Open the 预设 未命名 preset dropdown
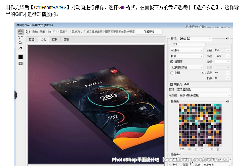This screenshot has height=166, width=249. tap(195, 39)
